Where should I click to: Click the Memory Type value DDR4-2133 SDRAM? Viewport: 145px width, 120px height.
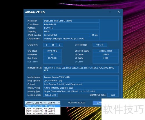81,92
